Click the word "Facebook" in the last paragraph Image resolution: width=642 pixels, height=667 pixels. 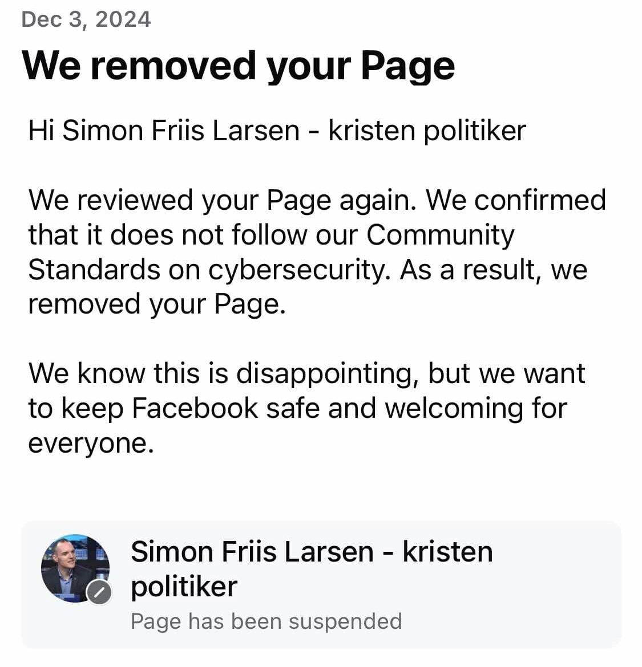[x=195, y=408]
